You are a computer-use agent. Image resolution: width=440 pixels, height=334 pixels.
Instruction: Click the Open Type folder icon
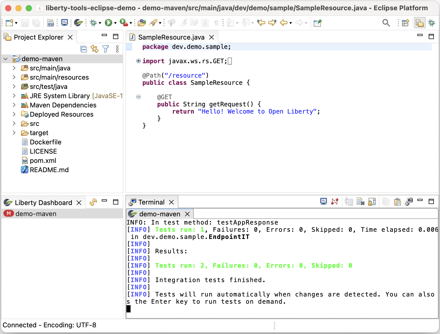coord(142,23)
